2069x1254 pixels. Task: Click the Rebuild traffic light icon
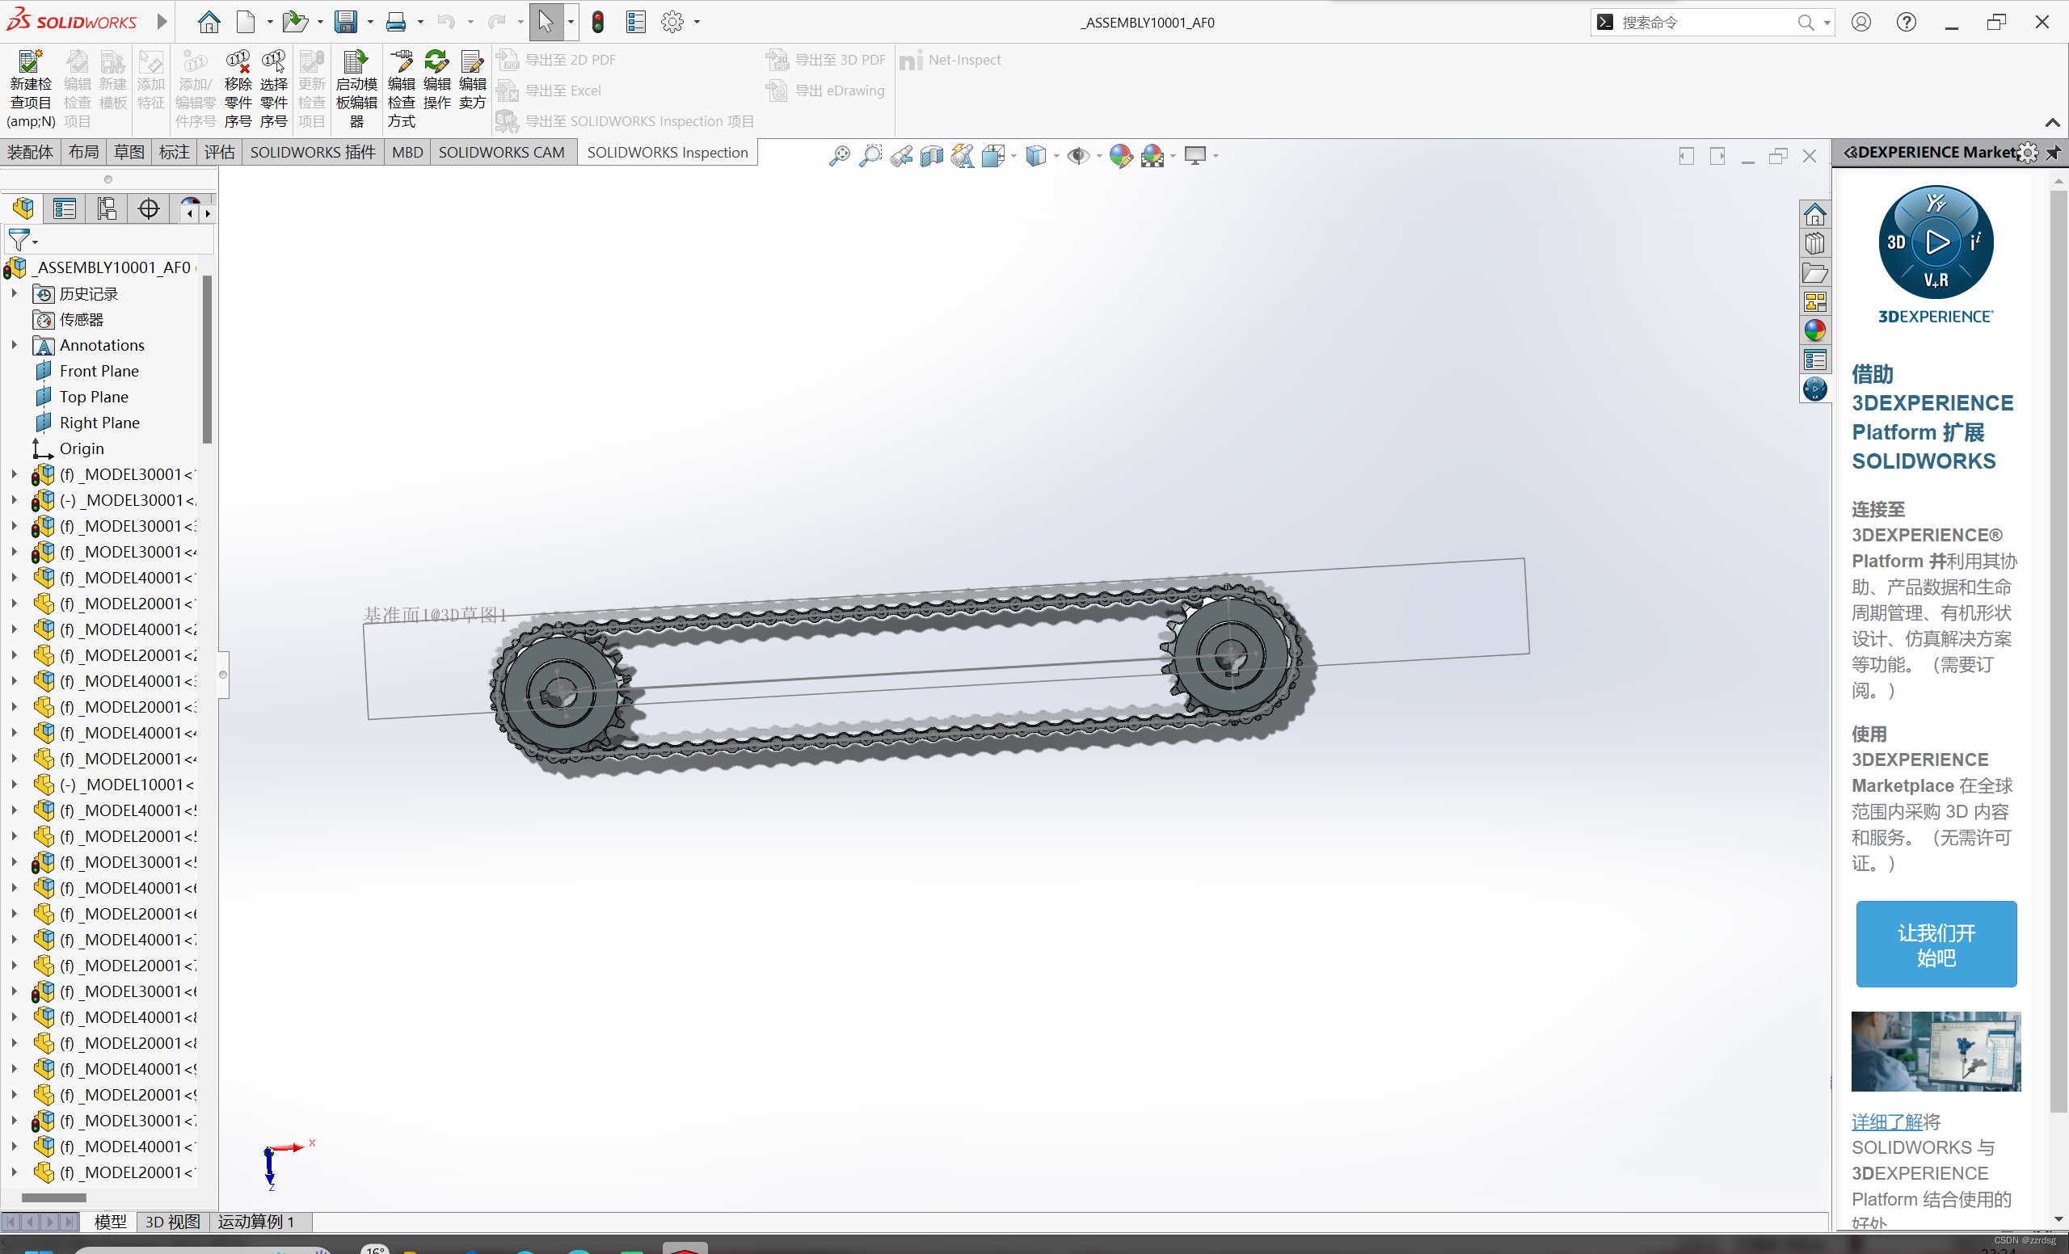coord(598,22)
